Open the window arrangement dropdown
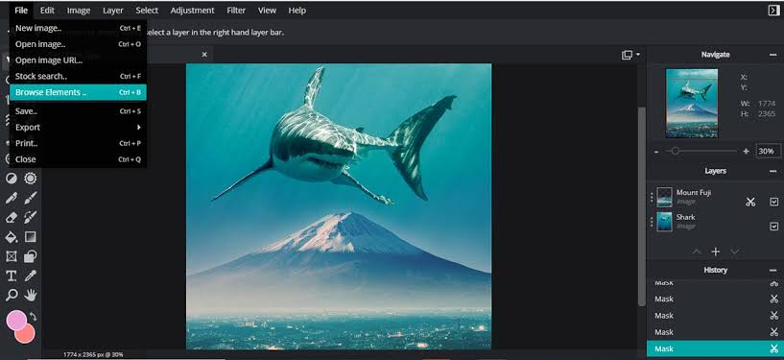The width and height of the screenshot is (784, 360). pos(631,55)
